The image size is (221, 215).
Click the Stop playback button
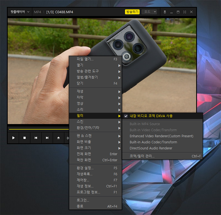[x=25, y=138]
